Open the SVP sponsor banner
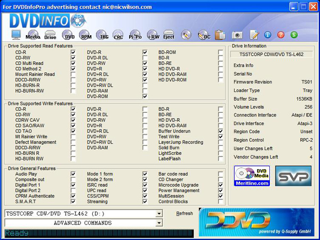Screen dimensions: 320x240 pos(293,176)
